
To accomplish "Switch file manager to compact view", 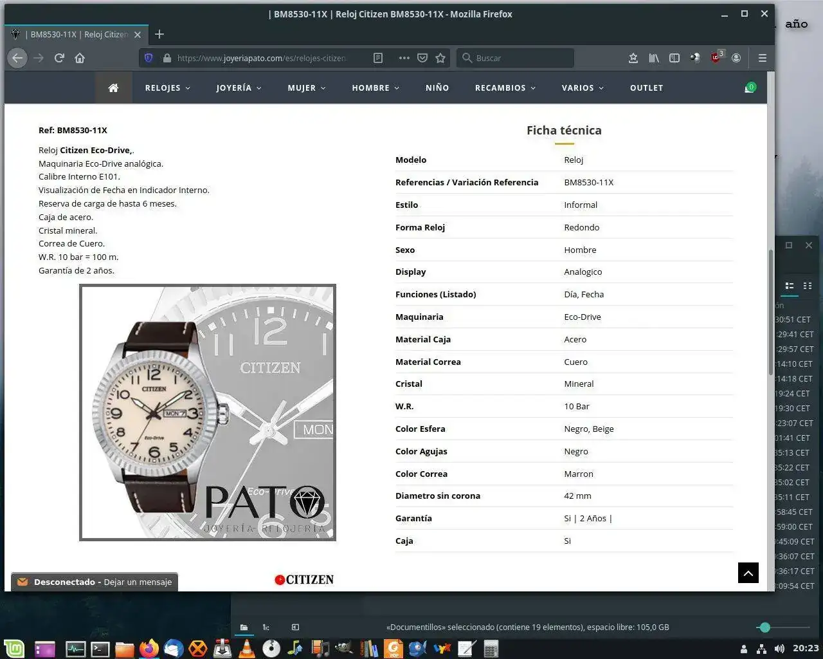I will 808,286.
